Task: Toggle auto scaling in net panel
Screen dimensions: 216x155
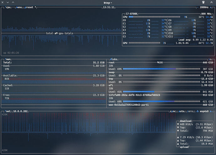Action: pyautogui.click(x=182, y=111)
